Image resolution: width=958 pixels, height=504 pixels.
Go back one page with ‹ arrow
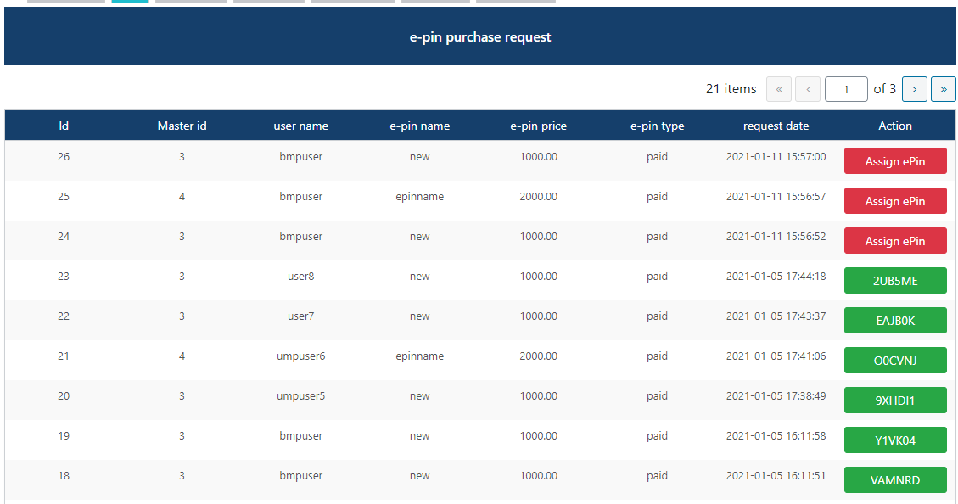(x=807, y=89)
